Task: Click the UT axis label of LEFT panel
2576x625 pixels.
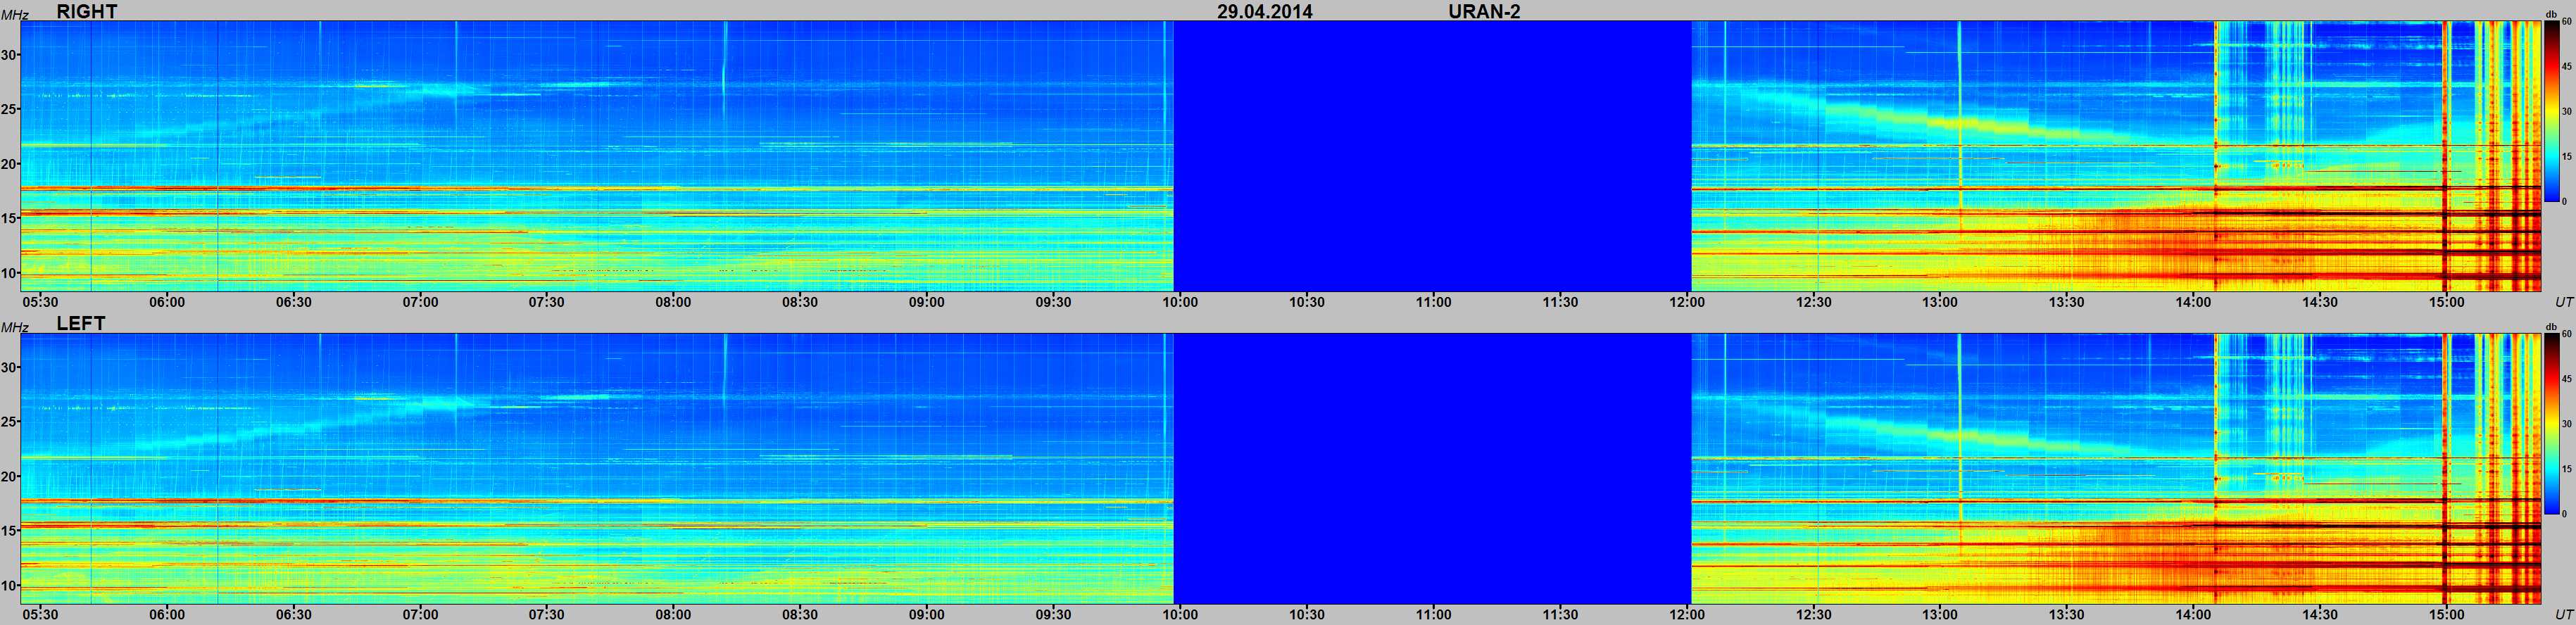Action: click(2564, 614)
